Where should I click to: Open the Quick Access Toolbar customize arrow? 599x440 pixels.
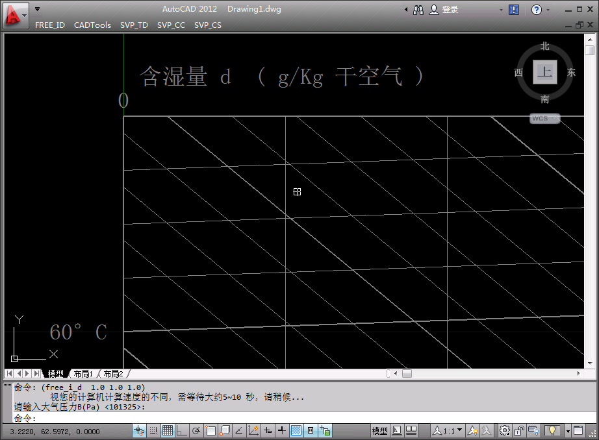pyautogui.click(x=38, y=9)
